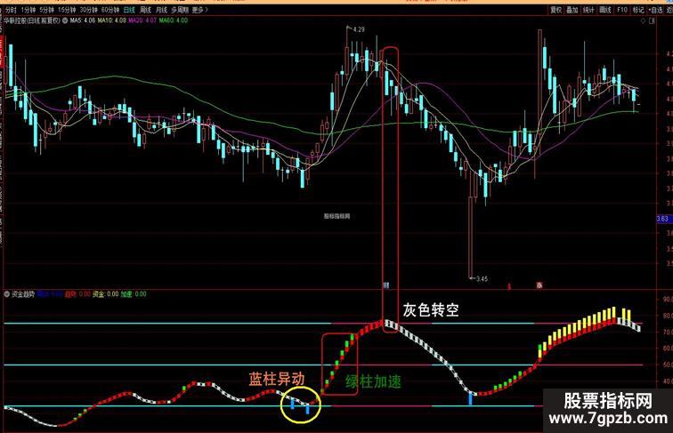The width and height of the screenshot is (673, 433).
Task: Click the MA20: 4.07 label
Action: click(143, 20)
